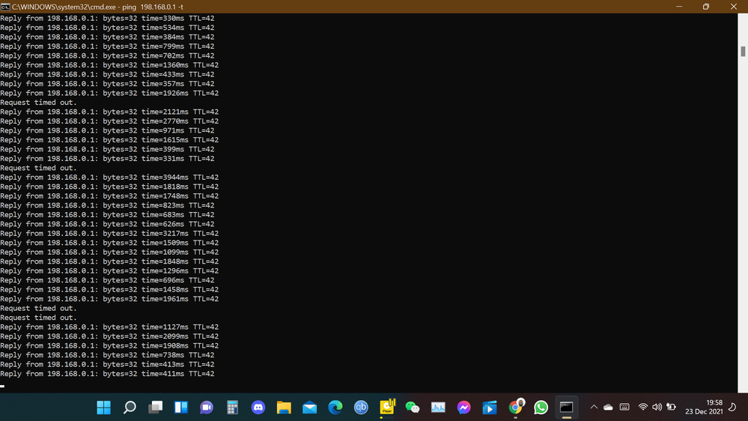
Task: Open Calculator from the taskbar
Action: point(232,408)
